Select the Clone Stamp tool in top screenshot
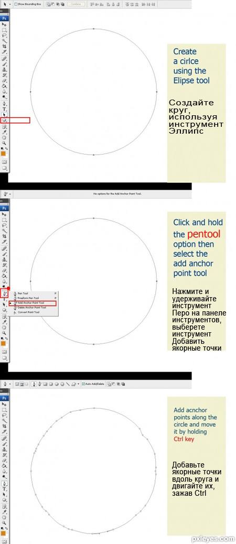 [5, 69]
